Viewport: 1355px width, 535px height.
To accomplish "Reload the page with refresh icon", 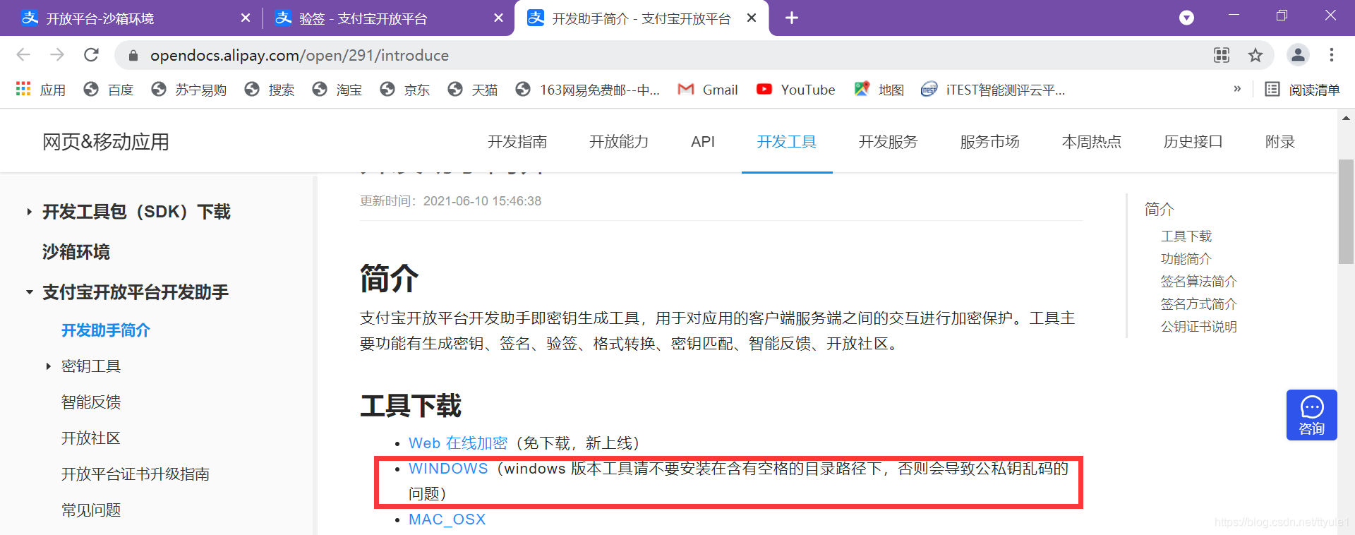I will [91, 54].
